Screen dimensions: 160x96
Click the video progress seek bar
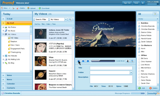103,61
